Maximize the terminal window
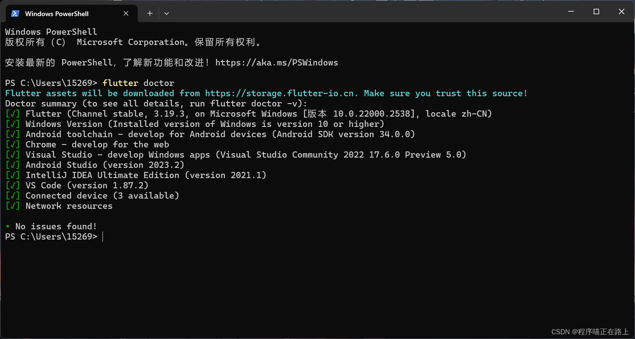This screenshot has width=635, height=339. tap(596, 12)
